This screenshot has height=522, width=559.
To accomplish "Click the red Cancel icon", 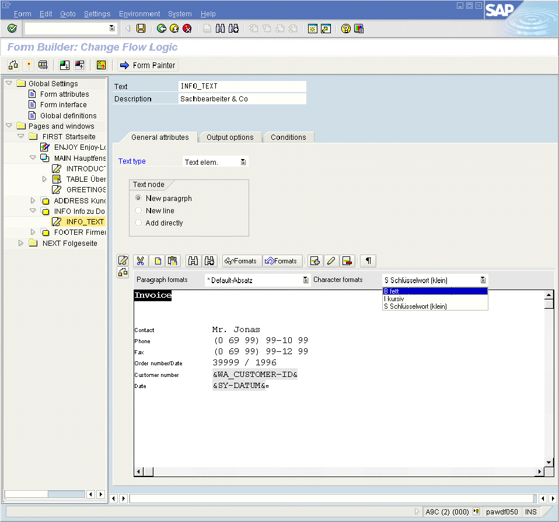I will [x=187, y=29].
